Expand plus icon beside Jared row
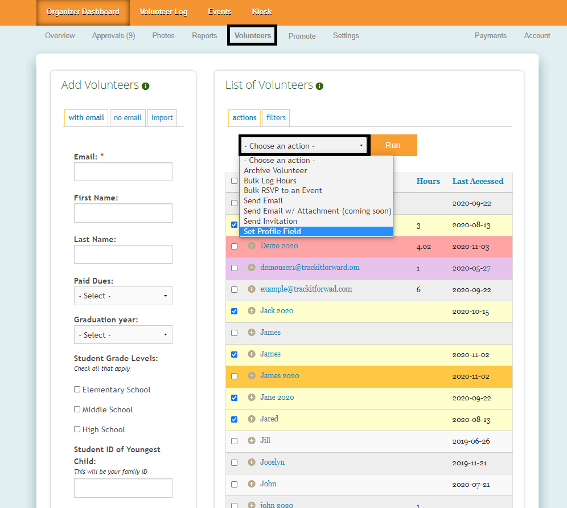Screen dimensions: 567x508 (252, 419)
